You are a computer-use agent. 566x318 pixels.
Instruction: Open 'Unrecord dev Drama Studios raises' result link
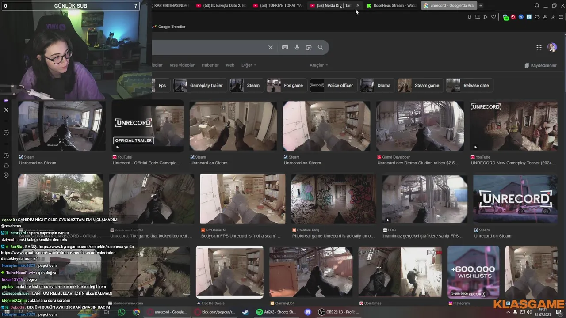418,163
